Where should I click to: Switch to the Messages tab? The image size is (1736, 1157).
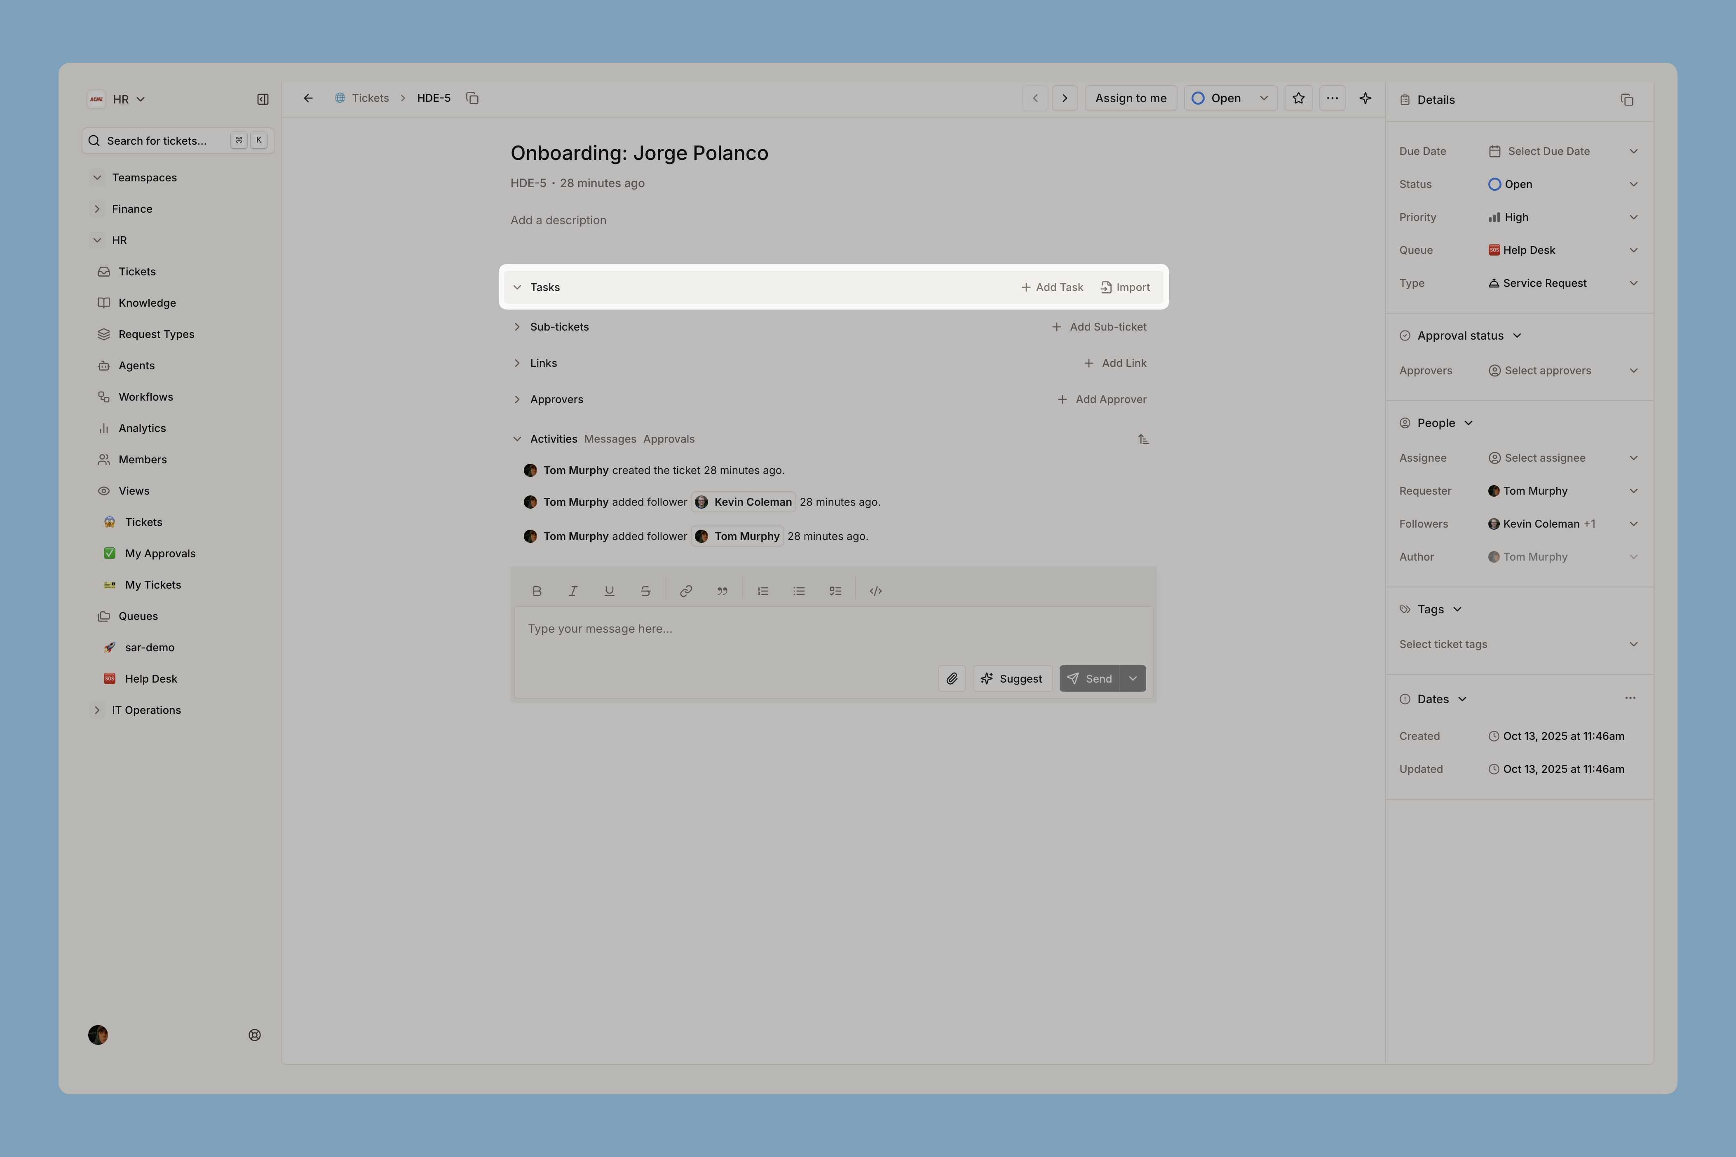[x=610, y=439]
